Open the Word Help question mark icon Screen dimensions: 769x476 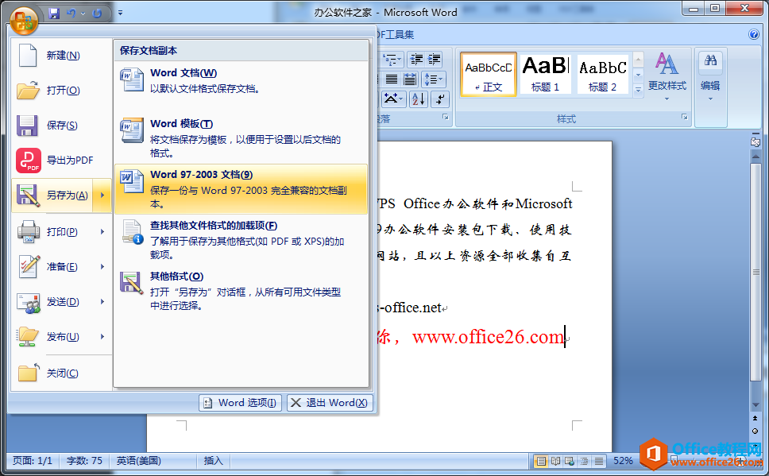[x=754, y=34]
